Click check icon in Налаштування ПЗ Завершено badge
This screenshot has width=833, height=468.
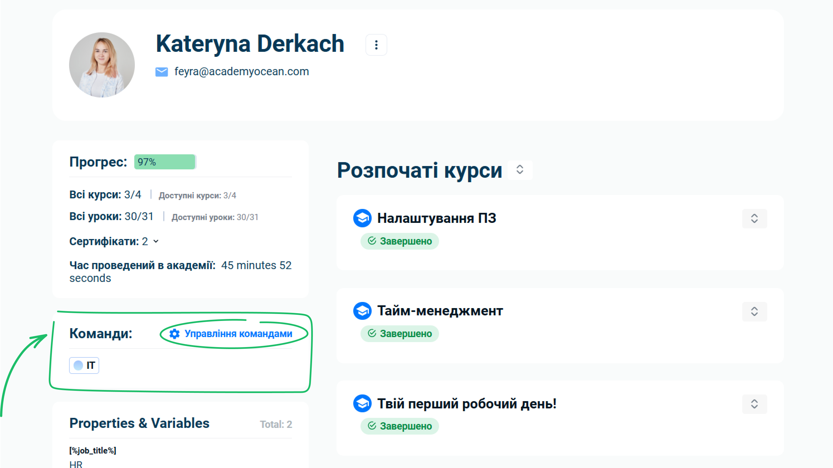tap(372, 241)
